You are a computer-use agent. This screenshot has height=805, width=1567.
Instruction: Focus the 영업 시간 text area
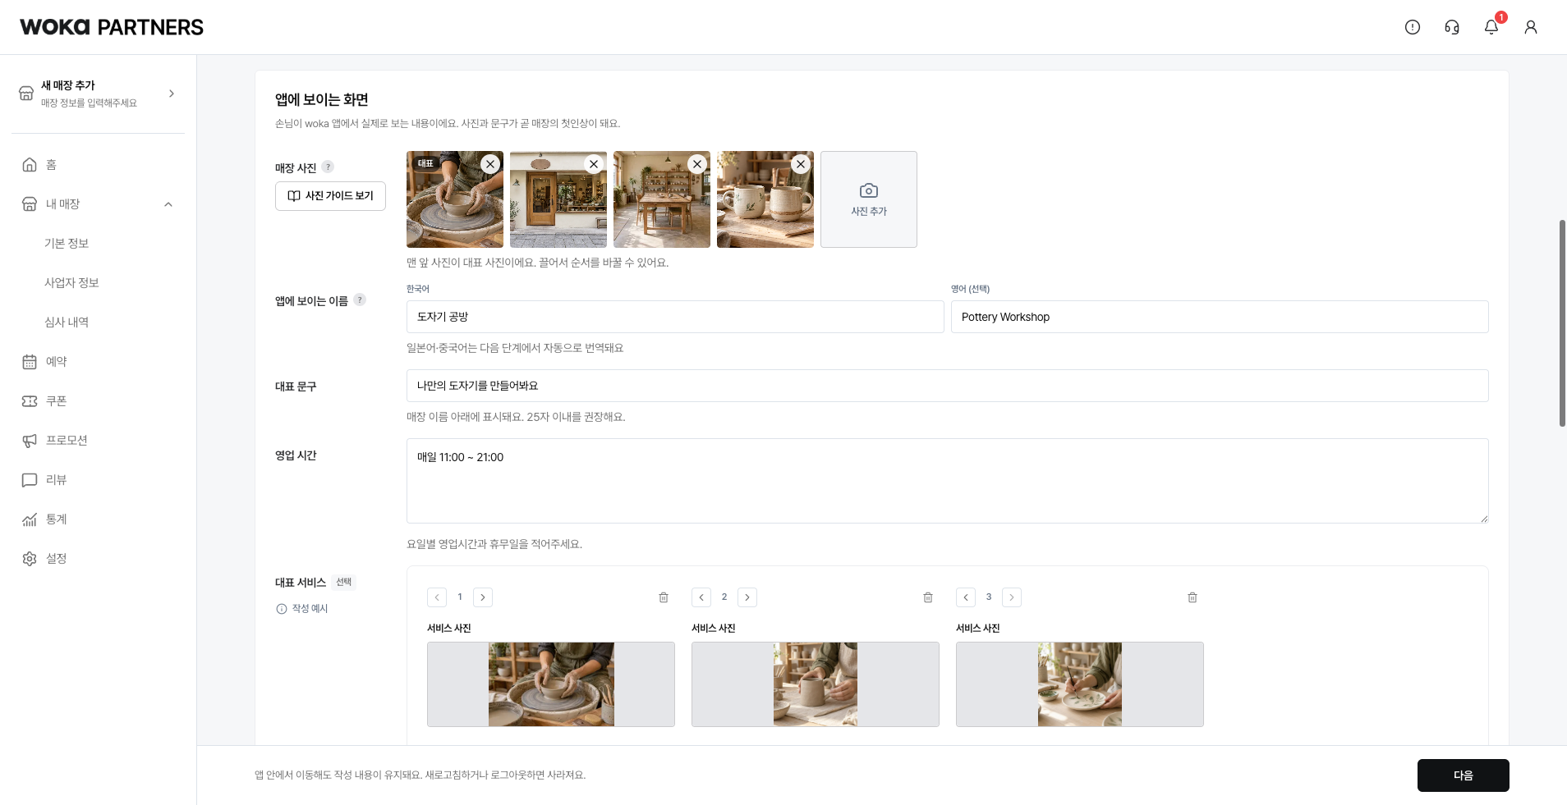(x=947, y=481)
